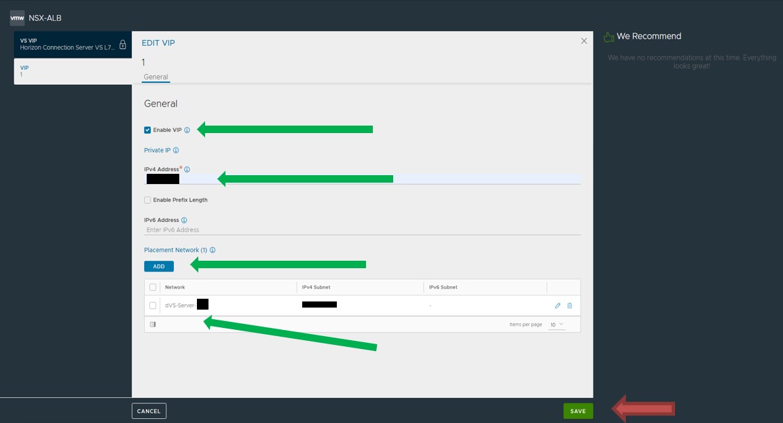Open the Enable VIP info tooltip icon
This screenshot has width=783, height=423.
(187, 130)
